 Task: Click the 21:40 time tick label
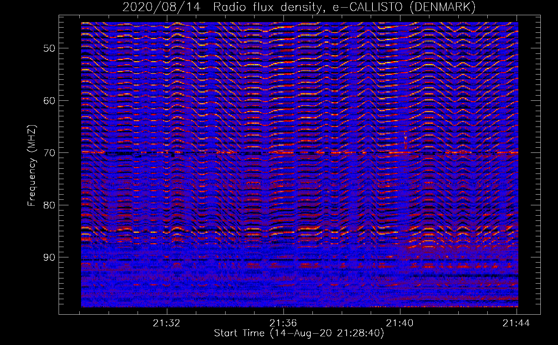[x=400, y=323]
